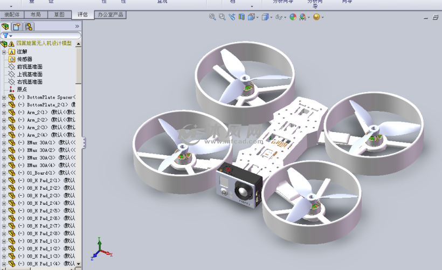
Task: Click the Apply Scene icon
Action: 303,17
